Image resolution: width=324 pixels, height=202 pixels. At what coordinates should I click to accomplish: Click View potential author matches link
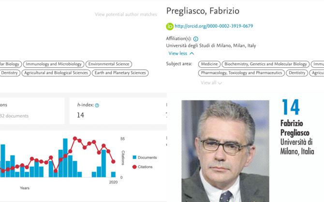[x=126, y=14]
